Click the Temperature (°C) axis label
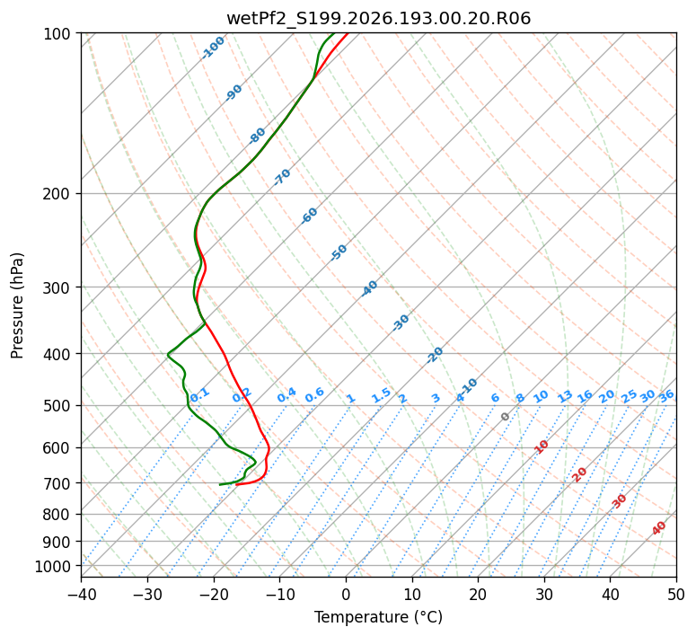 pos(379,617)
